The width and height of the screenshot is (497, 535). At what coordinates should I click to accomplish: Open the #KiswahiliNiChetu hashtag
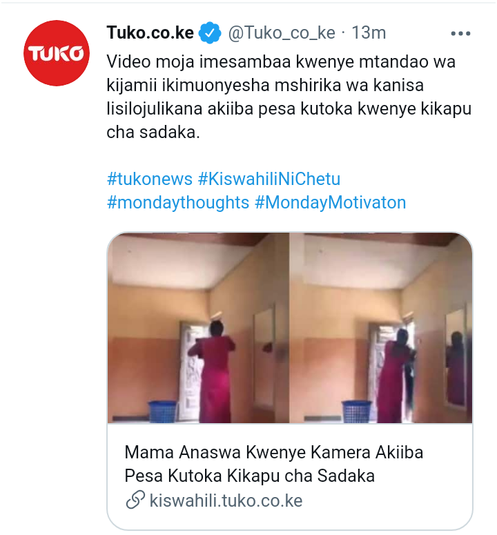[269, 179]
